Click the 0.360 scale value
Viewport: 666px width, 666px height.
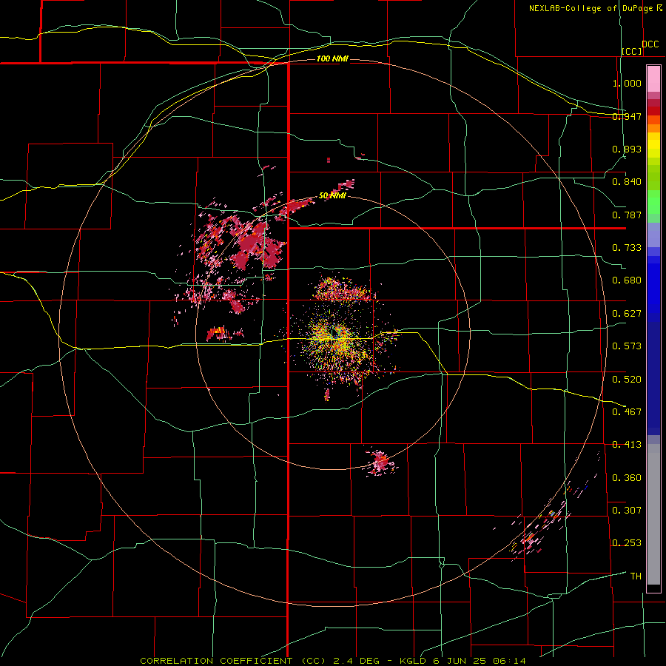tap(627, 478)
